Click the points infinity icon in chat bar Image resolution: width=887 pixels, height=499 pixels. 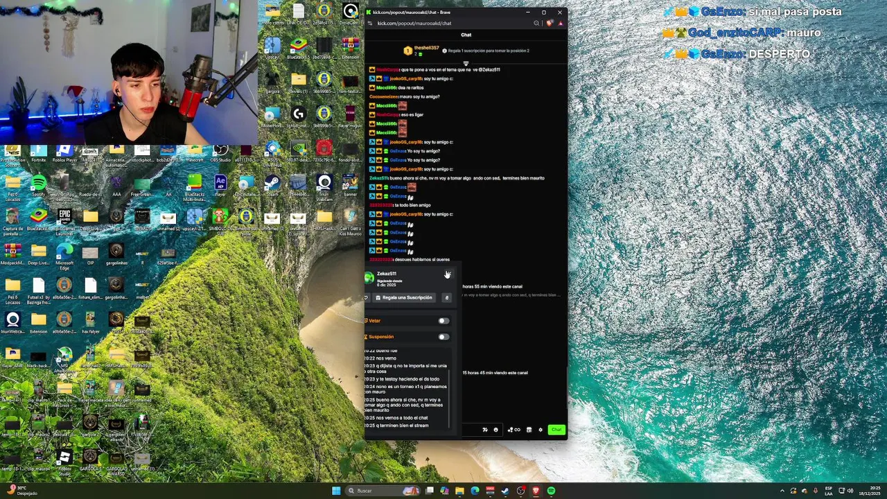tap(513, 430)
